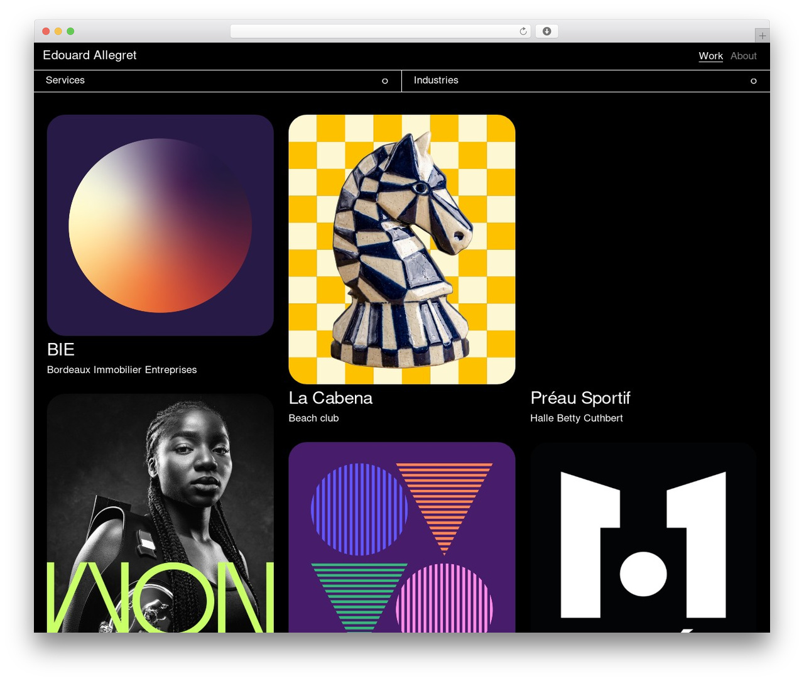Open the browser downloads button
Screen dimensions: 804x681
click(546, 31)
